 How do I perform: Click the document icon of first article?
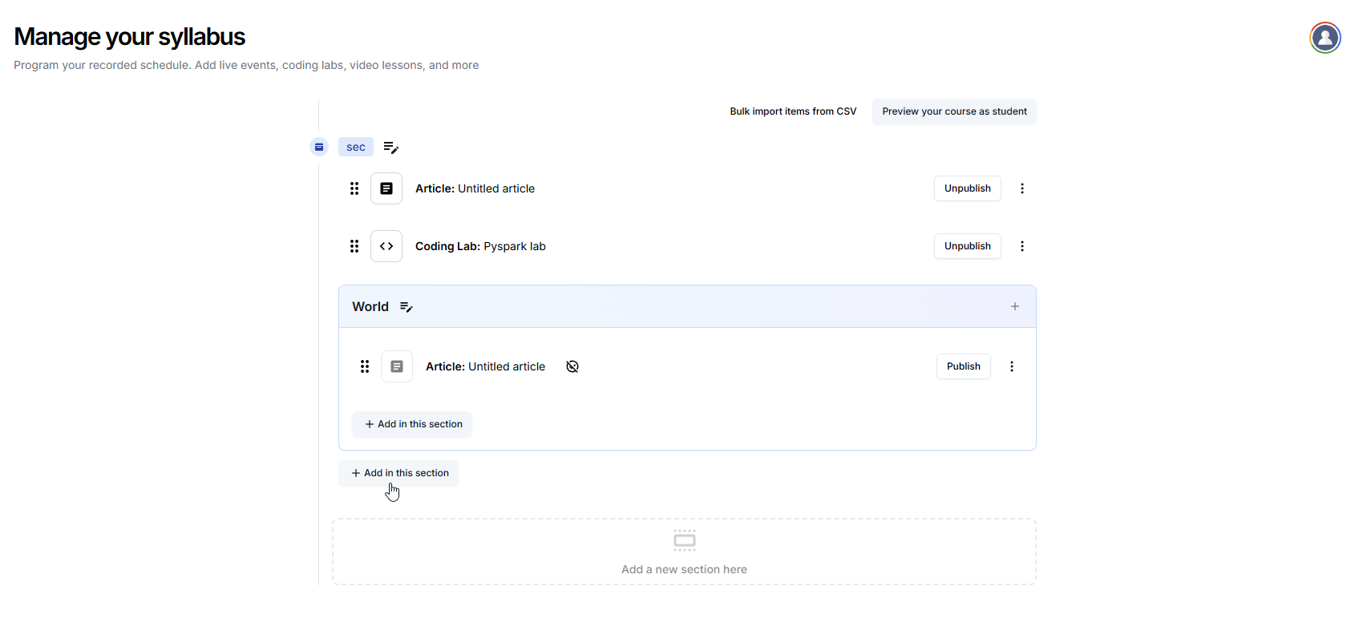click(386, 188)
